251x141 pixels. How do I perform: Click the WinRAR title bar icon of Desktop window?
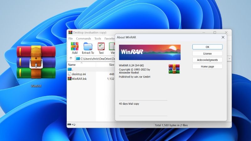70,33
